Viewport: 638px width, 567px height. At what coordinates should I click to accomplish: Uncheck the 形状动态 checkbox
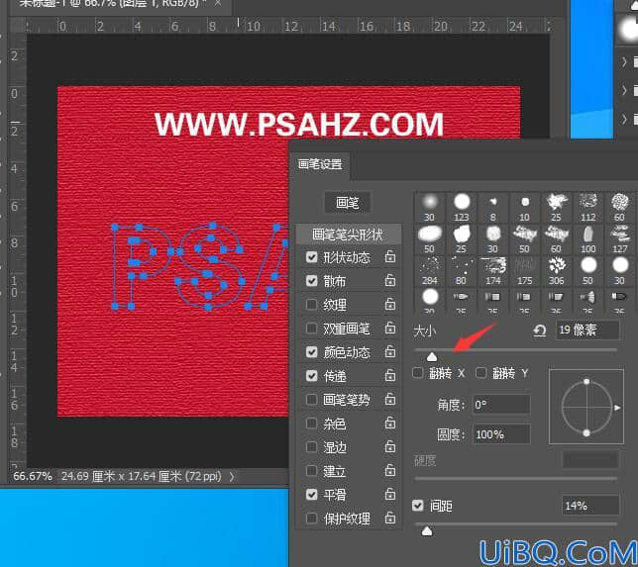[x=312, y=257]
